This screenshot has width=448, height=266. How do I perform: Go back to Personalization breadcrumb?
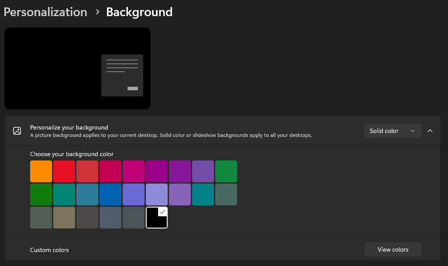[45, 12]
